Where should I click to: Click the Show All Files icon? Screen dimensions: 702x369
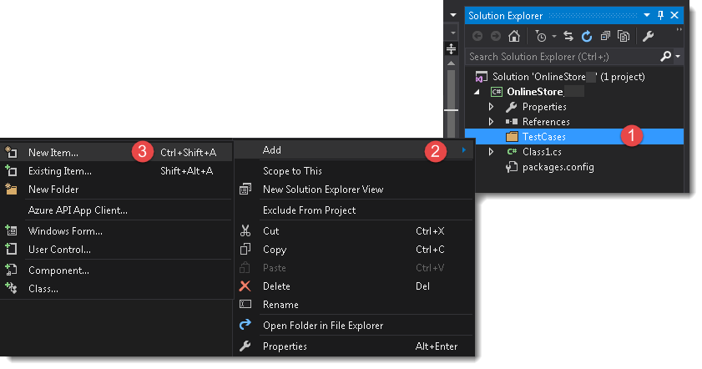coord(624,36)
